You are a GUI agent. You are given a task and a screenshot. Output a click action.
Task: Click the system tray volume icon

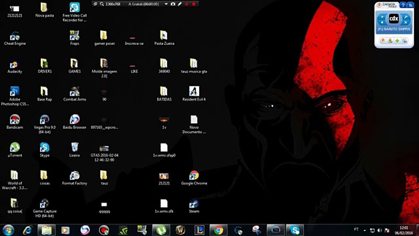pyautogui.click(x=380, y=230)
